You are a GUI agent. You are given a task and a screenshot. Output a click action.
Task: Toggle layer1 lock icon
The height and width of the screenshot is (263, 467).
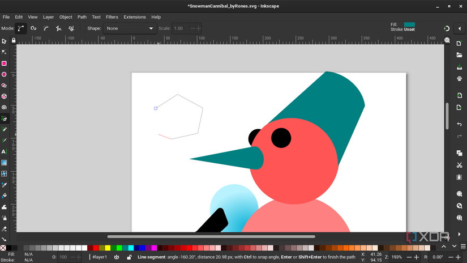(x=129, y=257)
